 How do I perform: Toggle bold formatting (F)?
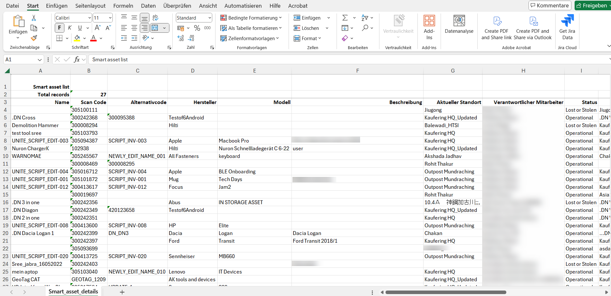[x=59, y=28]
